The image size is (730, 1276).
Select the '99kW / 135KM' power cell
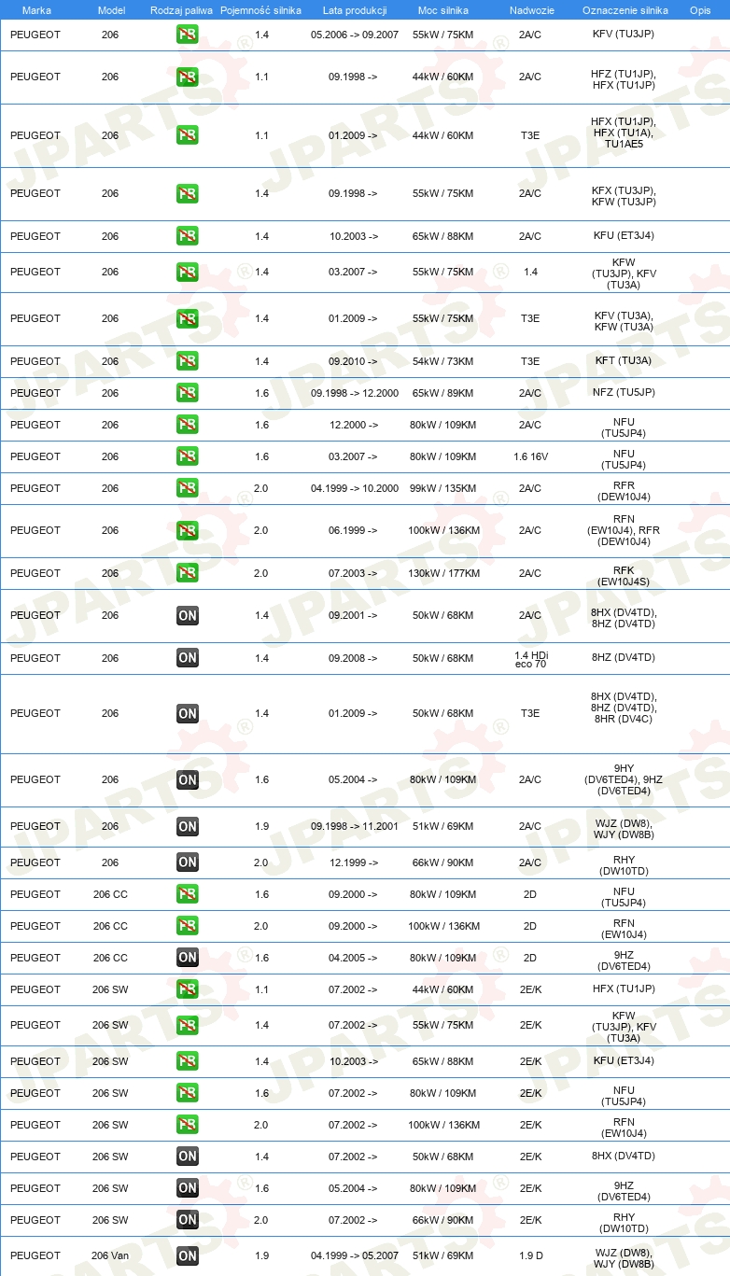point(443,488)
